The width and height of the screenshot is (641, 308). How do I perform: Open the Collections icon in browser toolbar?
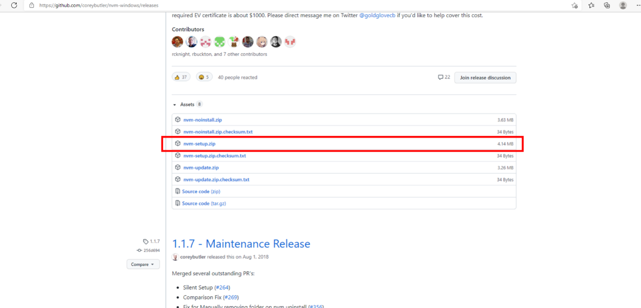click(607, 5)
